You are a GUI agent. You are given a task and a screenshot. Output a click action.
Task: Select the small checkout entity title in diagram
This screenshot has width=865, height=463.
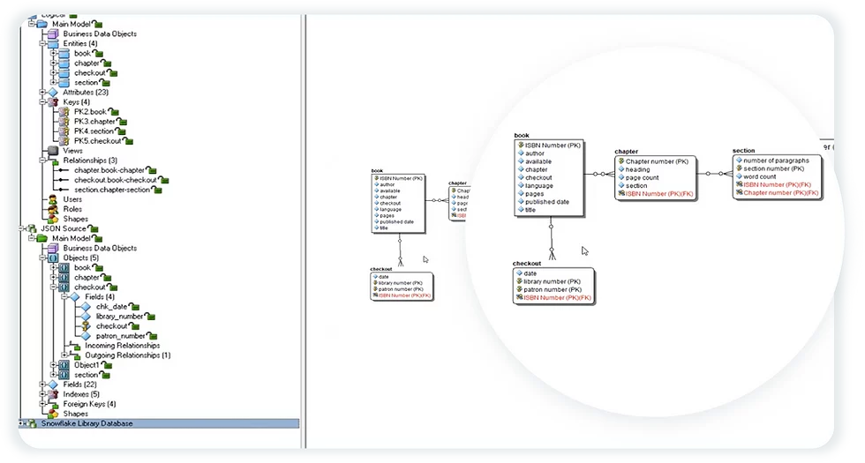point(381,269)
